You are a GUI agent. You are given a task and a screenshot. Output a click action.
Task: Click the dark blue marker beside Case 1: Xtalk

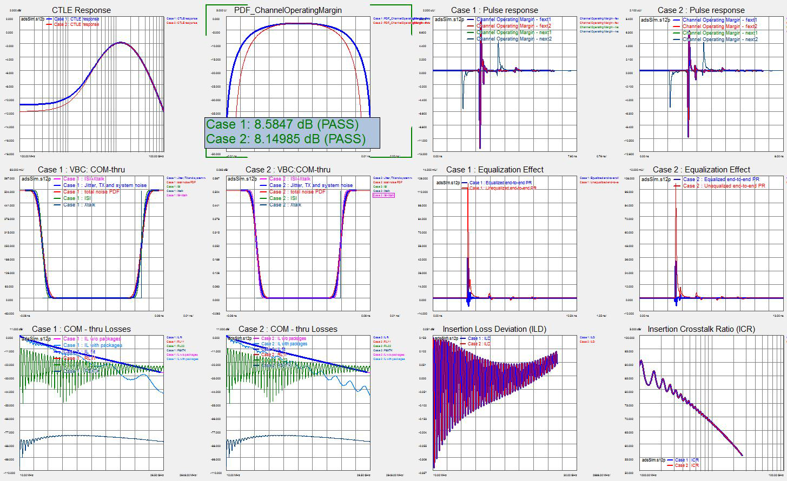pos(57,205)
